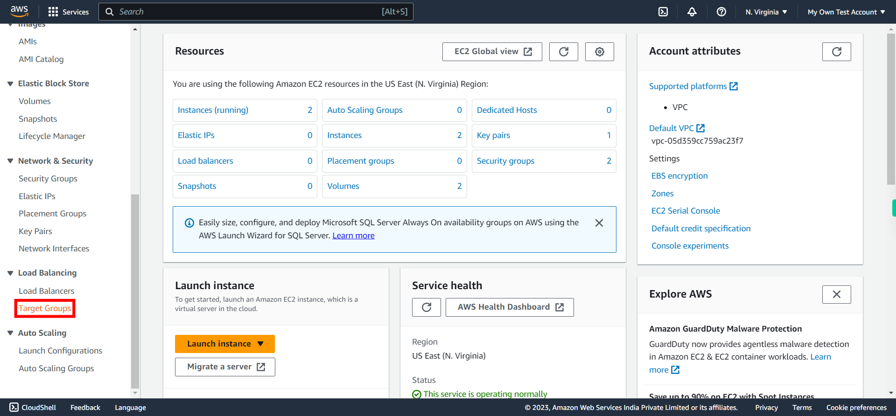
Task: Open AMIs in the sidebar
Action: (x=28, y=42)
